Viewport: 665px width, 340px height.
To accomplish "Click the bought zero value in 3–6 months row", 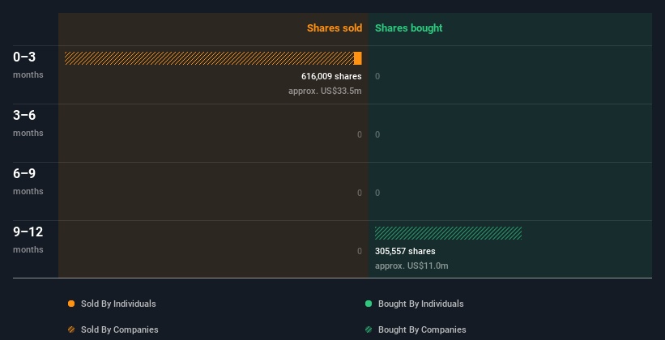I will tap(377, 135).
